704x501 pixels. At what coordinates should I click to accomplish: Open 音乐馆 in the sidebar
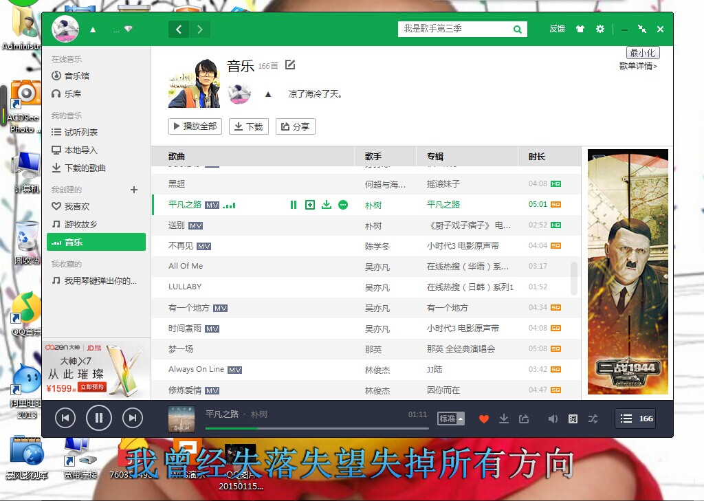pyautogui.click(x=77, y=76)
